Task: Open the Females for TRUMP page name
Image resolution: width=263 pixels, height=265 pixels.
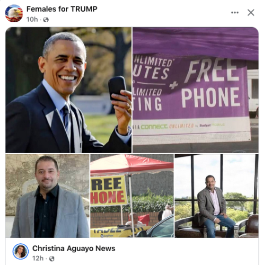Action: click(x=62, y=9)
